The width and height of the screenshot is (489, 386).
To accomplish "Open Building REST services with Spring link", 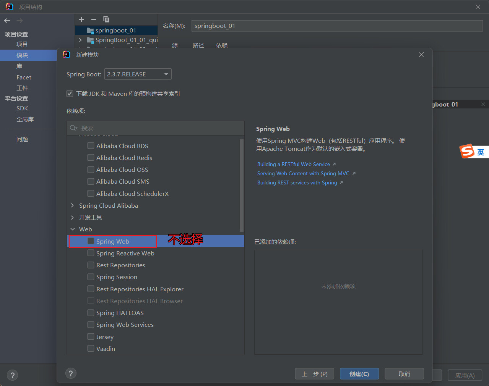I will tap(297, 183).
